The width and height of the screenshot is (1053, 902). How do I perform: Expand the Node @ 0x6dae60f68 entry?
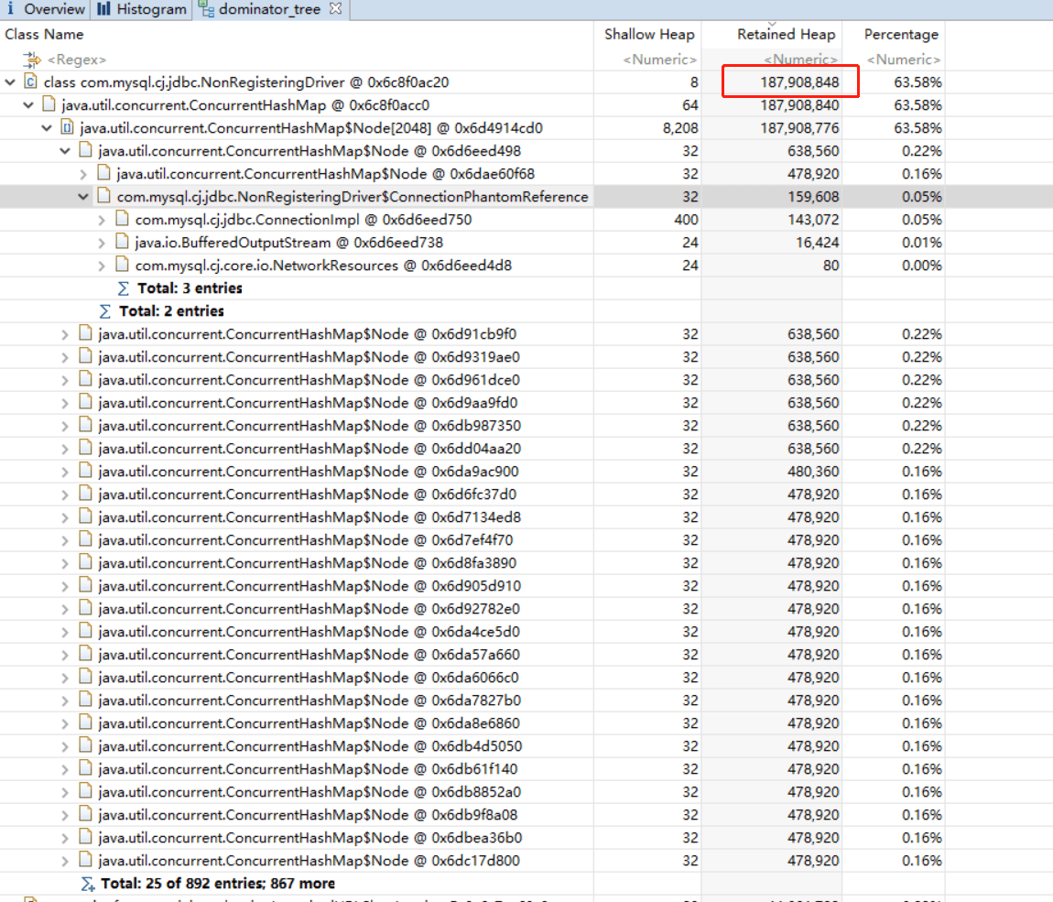point(83,174)
